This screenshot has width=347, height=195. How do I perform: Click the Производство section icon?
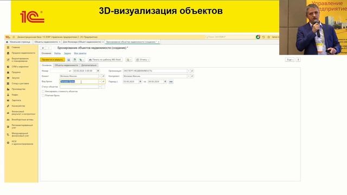coord(8,89)
